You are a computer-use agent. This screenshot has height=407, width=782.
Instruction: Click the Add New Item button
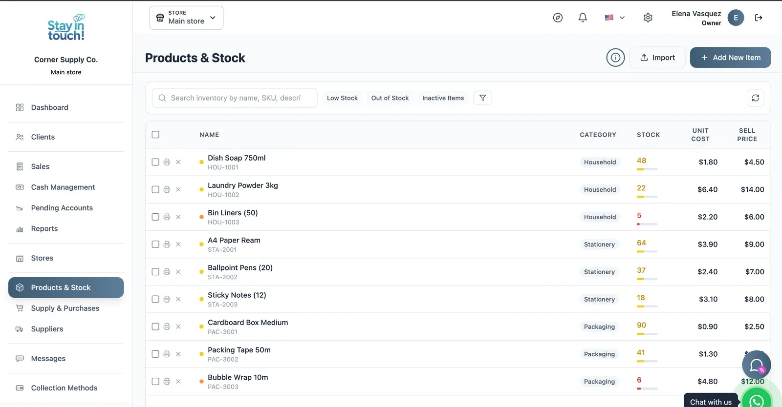(730, 58)
